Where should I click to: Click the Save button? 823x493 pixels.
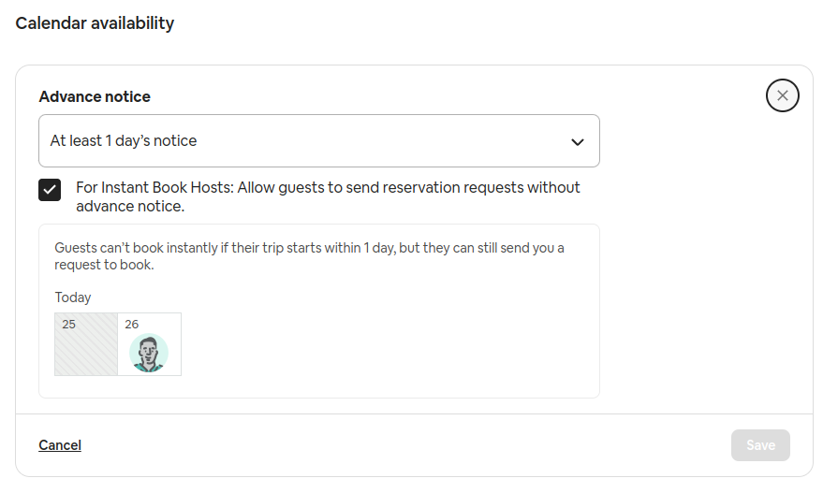(x=760, y=445)
